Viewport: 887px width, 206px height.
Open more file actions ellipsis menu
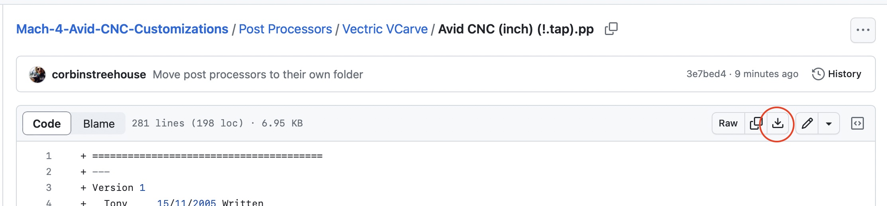[x=863, y=30]
